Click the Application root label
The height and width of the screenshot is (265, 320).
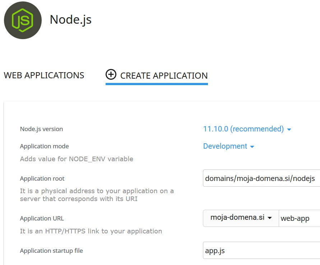tap(42, 178)
